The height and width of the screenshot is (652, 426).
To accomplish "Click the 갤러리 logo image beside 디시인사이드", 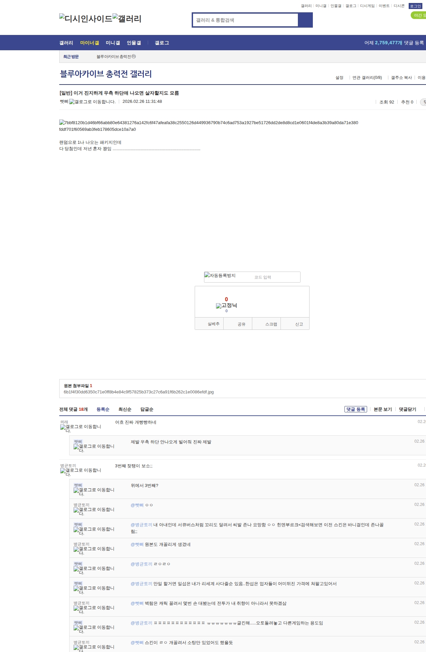I will click(x=127, y=19).
